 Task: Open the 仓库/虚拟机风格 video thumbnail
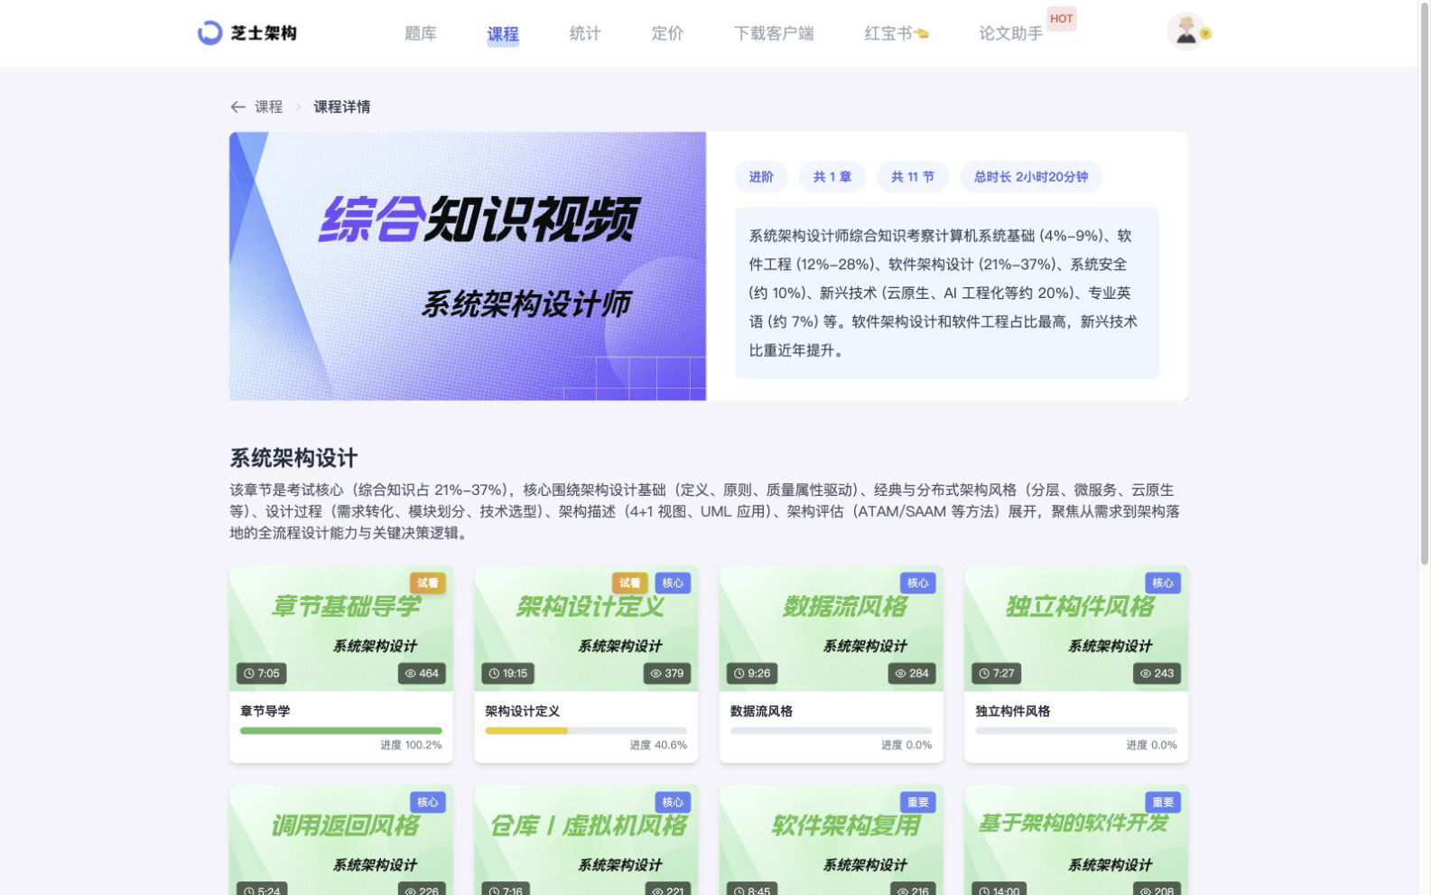point(586,840)
